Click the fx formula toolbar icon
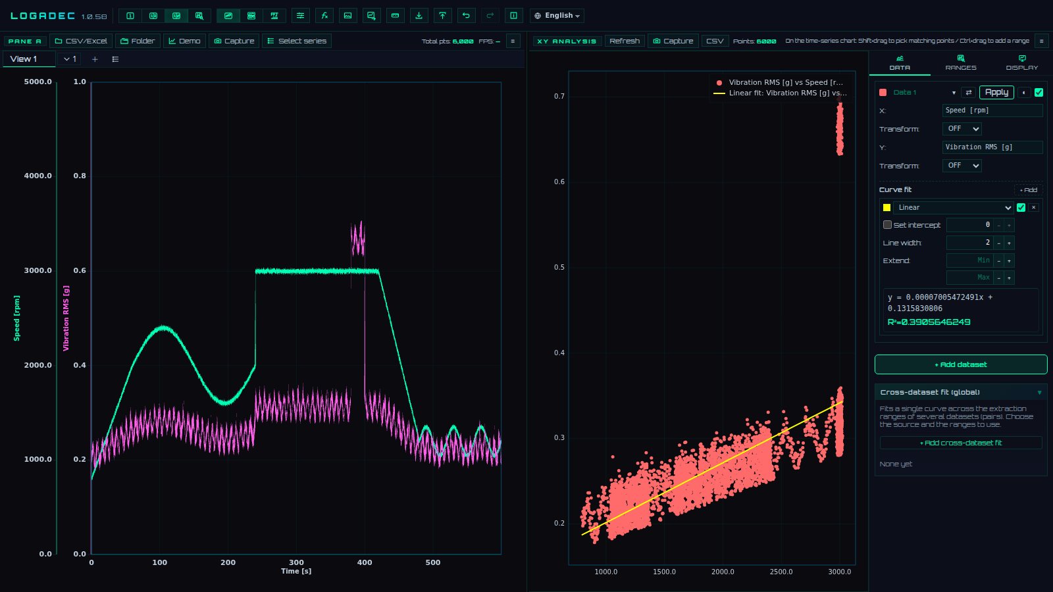Image resolution: width=1053 pixels, height=592 pixels. pyautogui.click(x=324, y=16)
